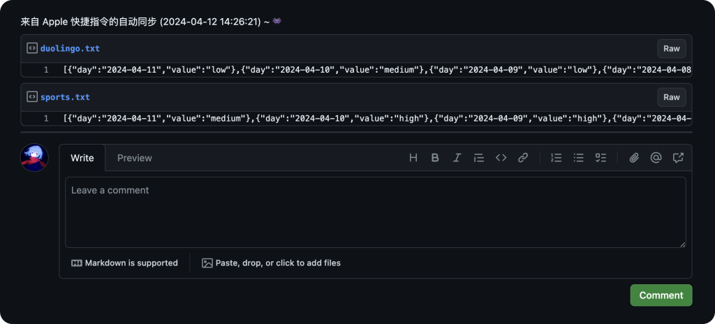Open the raw view of duolingo.txt
The height and width of the screenshot is (324, 715).
tap(671, 49)
